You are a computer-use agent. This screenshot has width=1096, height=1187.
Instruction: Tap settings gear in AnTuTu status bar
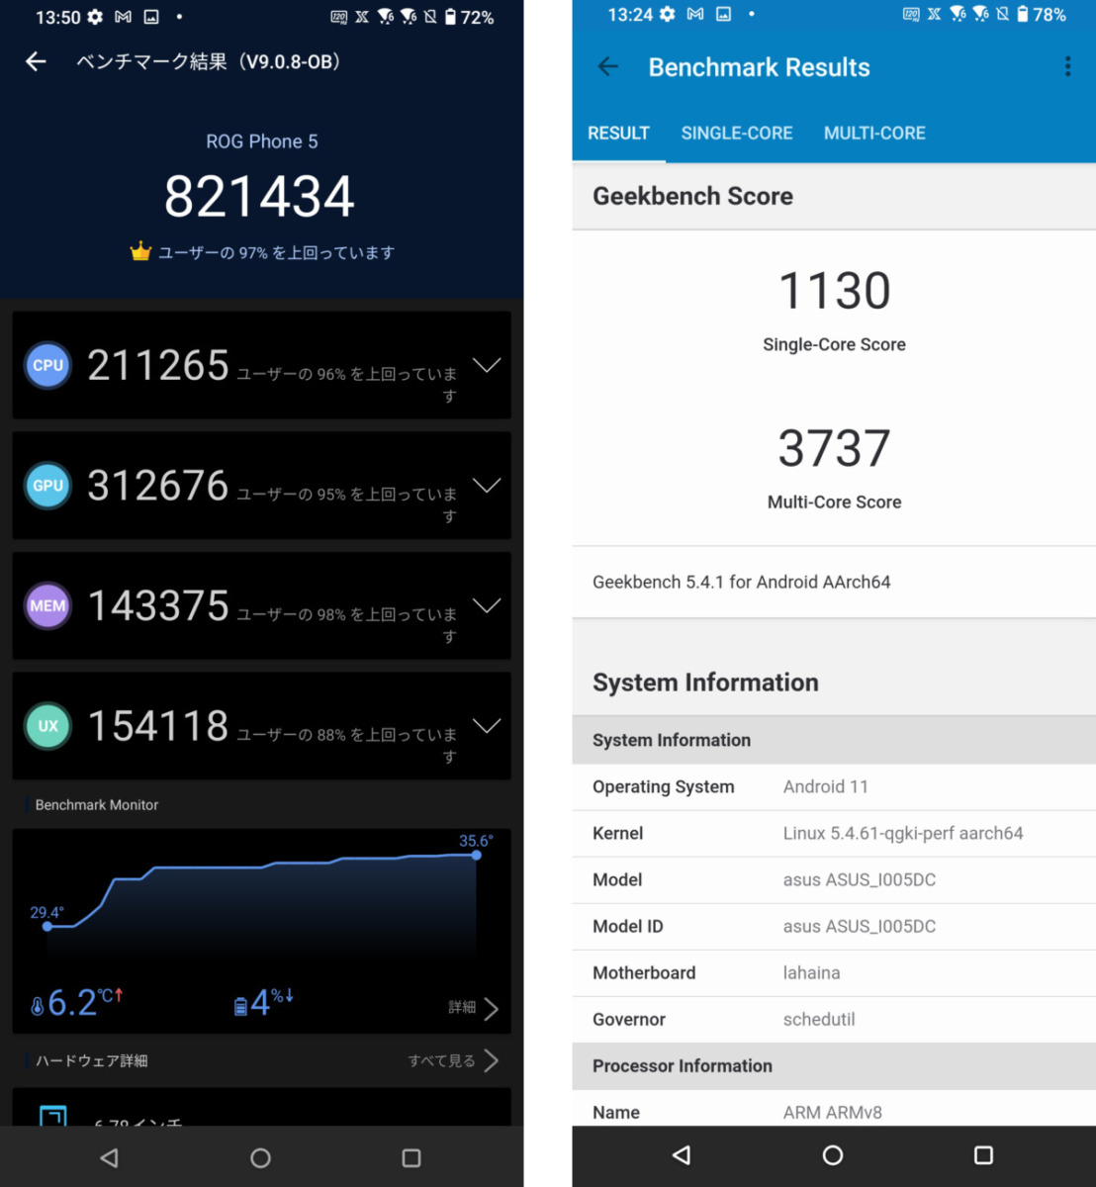point(95,17)
